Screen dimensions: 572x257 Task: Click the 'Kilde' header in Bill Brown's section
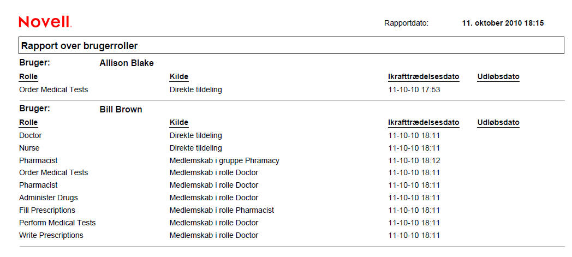179,123
